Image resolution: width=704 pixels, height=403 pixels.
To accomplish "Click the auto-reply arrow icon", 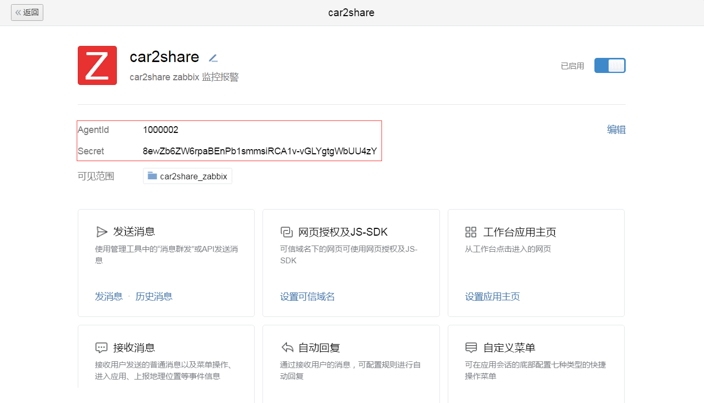I will tap(287, 348).
